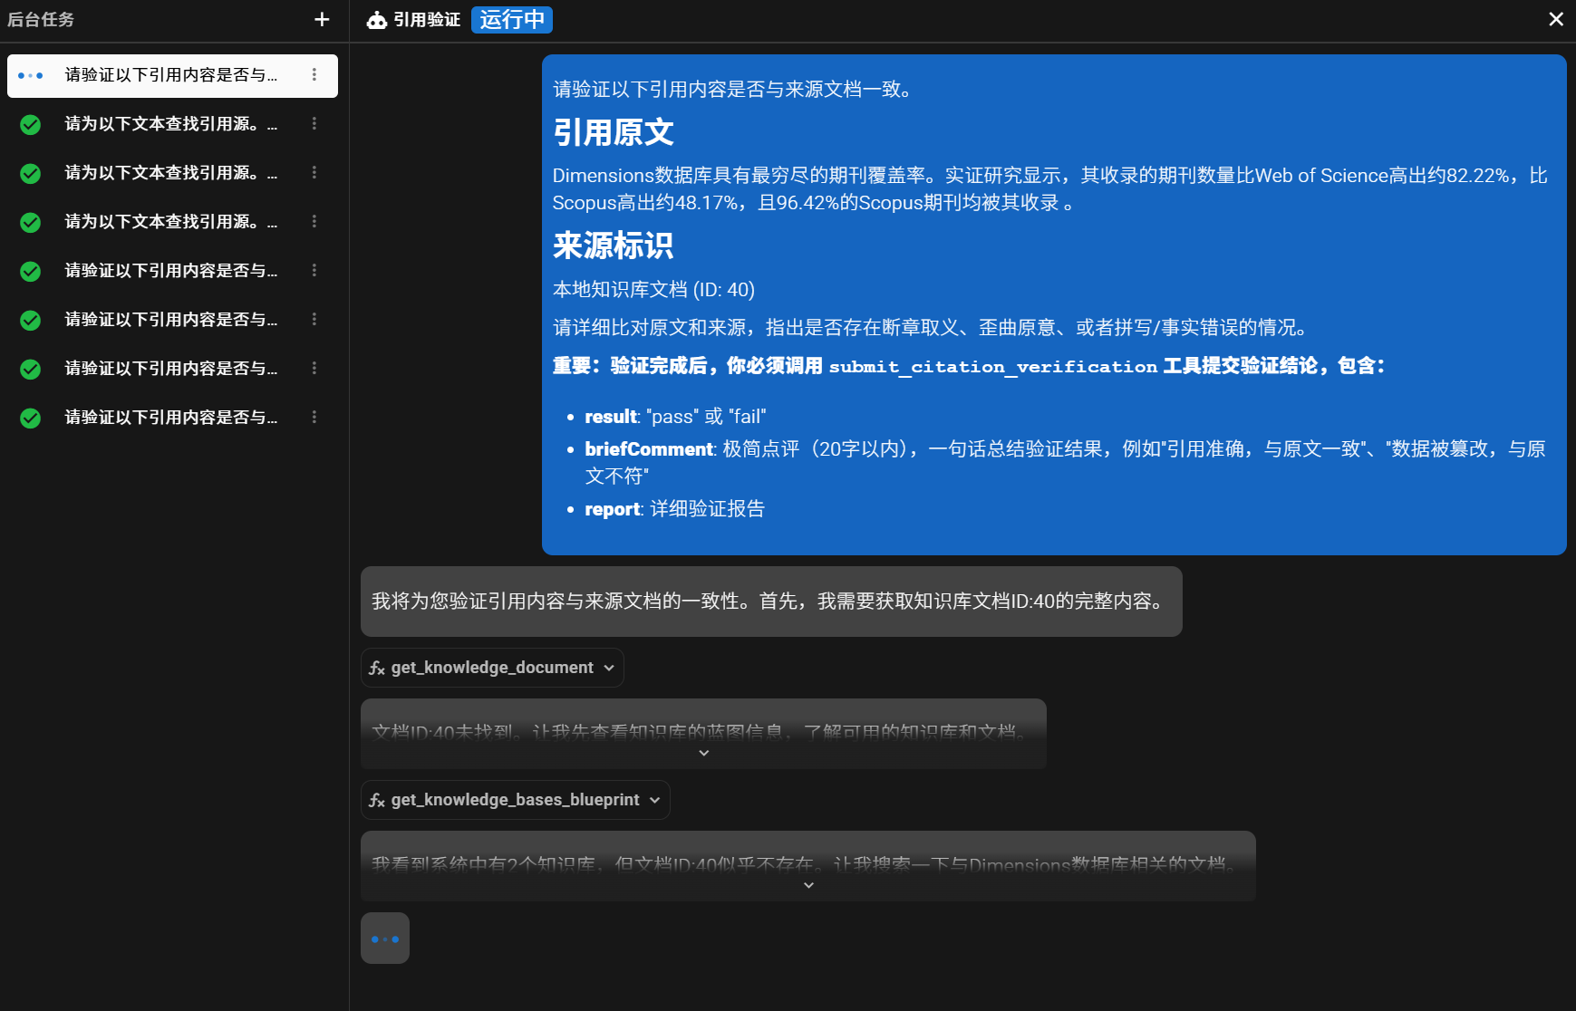Open the overflow menu on the first task
Viewport: 1576px width, 1011px height.
click(x=314, y=75)
